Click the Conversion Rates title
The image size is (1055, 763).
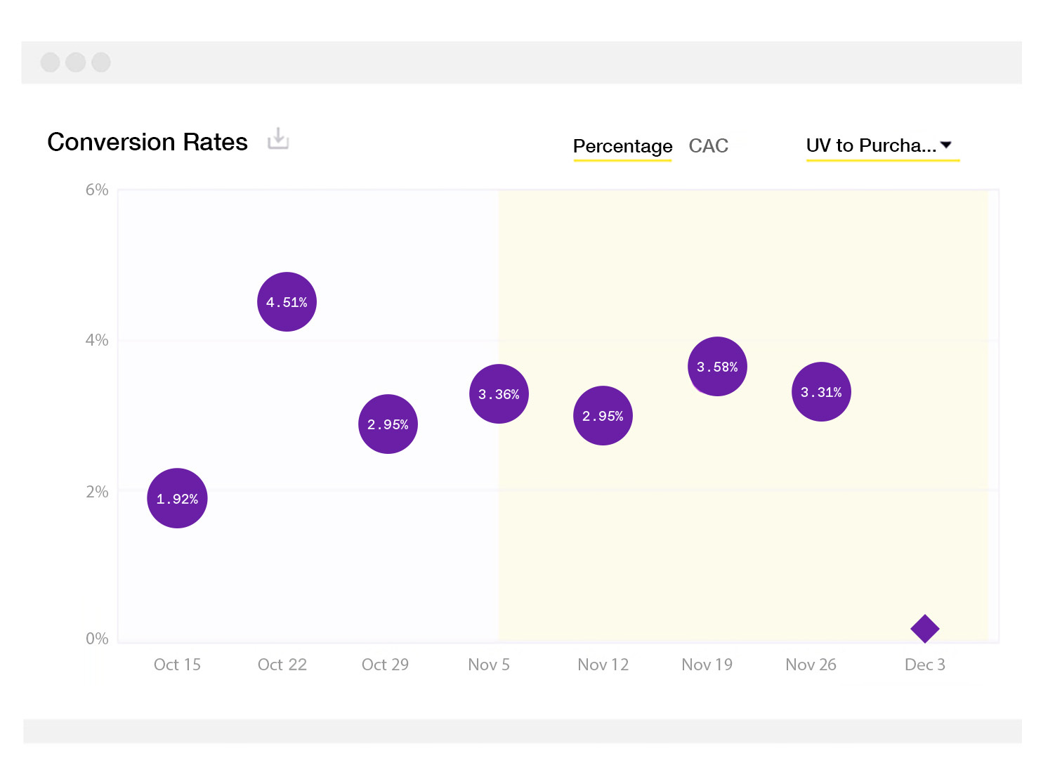[x=148, y=142]
